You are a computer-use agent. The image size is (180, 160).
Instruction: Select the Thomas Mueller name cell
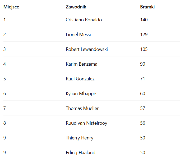coord(82,108)
